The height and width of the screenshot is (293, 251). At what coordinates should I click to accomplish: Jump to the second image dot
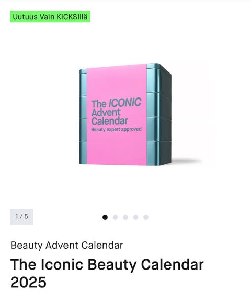pyautogui.click(x=115, y=217)
